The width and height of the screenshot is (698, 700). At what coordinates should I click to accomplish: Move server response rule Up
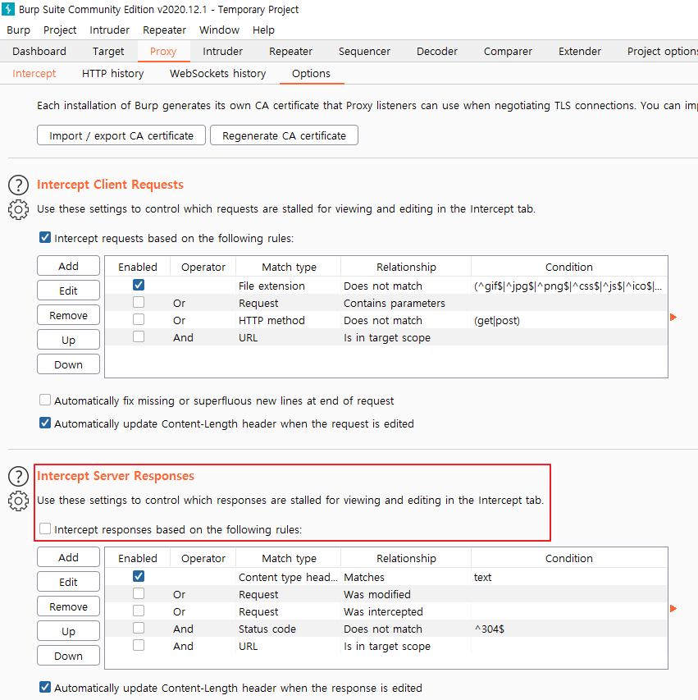coord(68,631)
